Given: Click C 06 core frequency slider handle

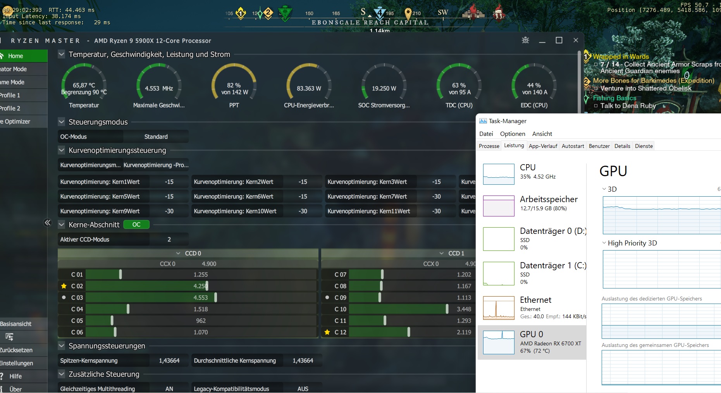Looking at the screenshot, I should pyautogui.click(x=115, y=332).
